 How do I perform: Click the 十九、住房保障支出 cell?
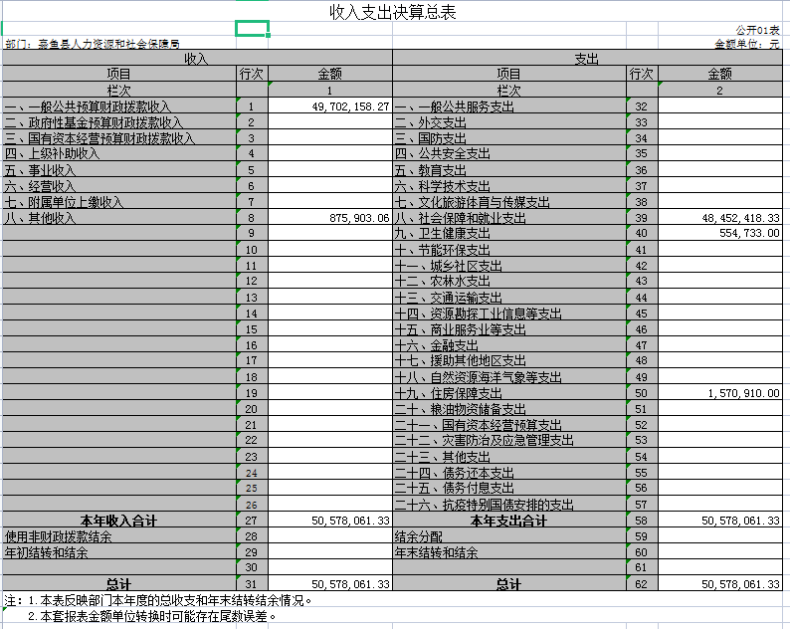tap(508, 393)
